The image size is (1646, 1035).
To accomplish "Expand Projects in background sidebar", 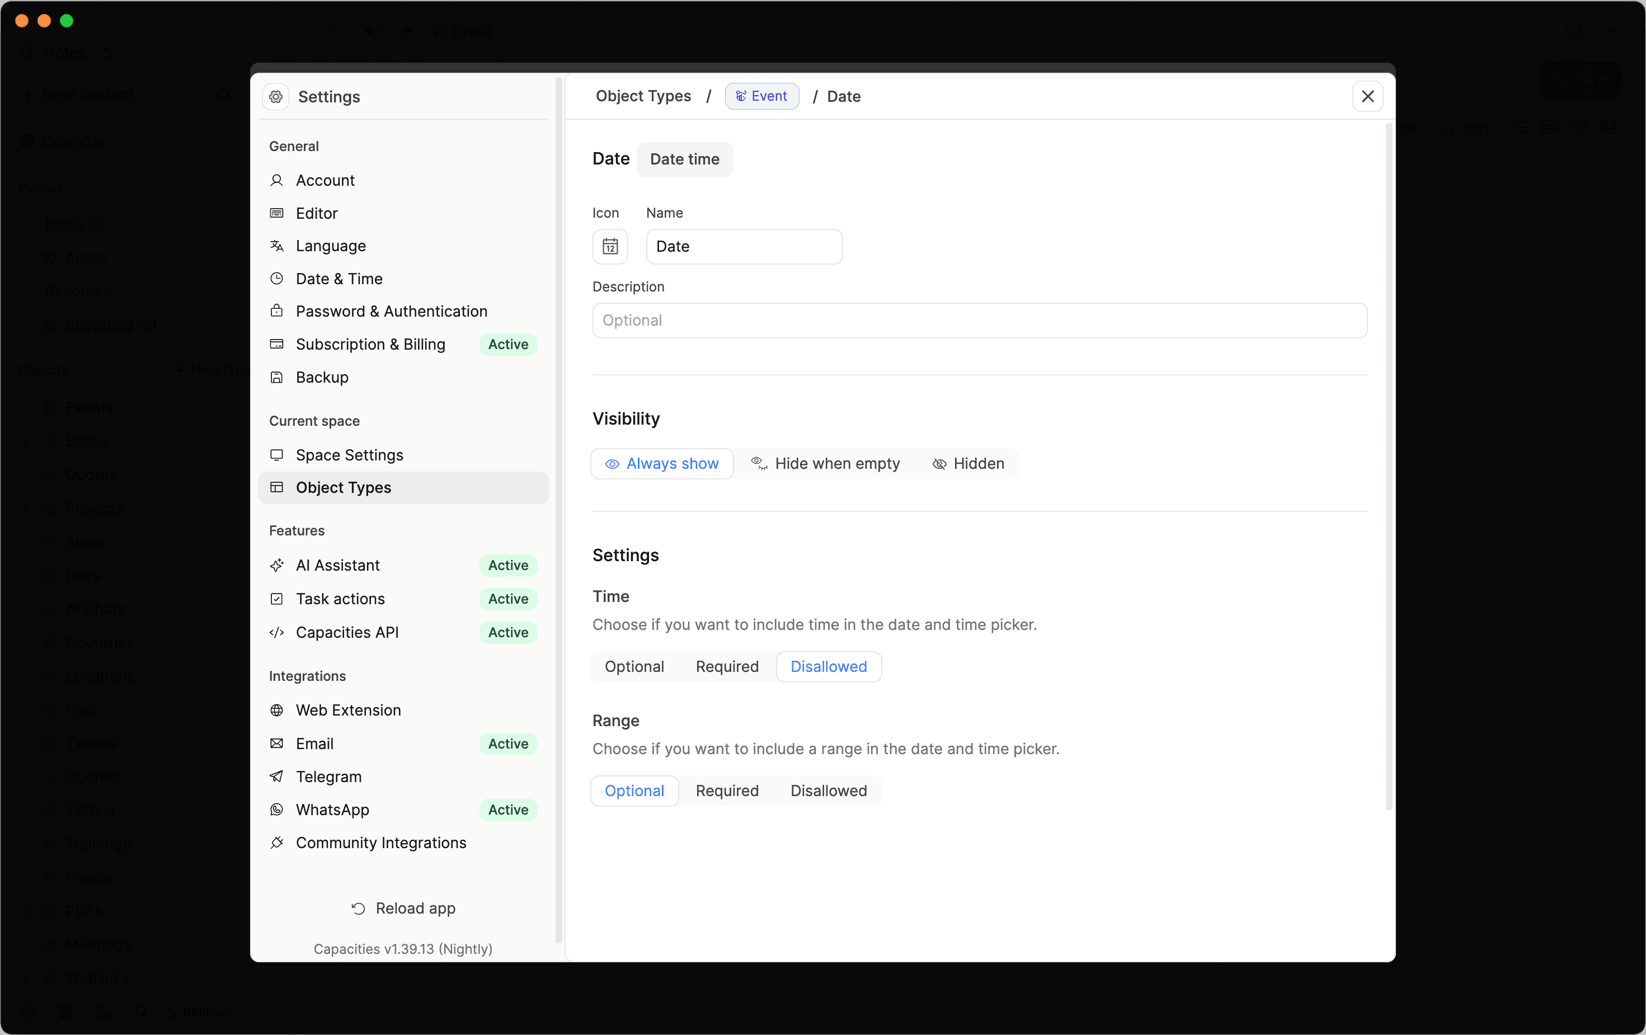I will pos(26,509).
